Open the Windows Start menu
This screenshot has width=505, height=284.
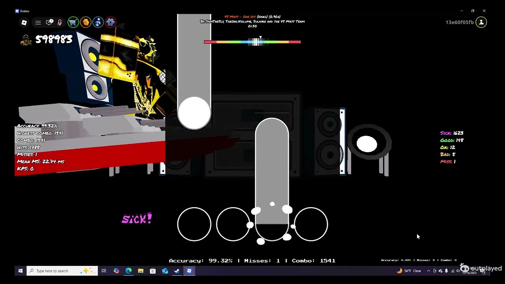[21, 271]
